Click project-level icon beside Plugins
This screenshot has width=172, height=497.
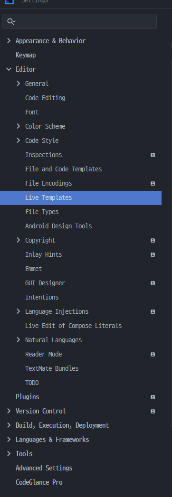point(153,397)
